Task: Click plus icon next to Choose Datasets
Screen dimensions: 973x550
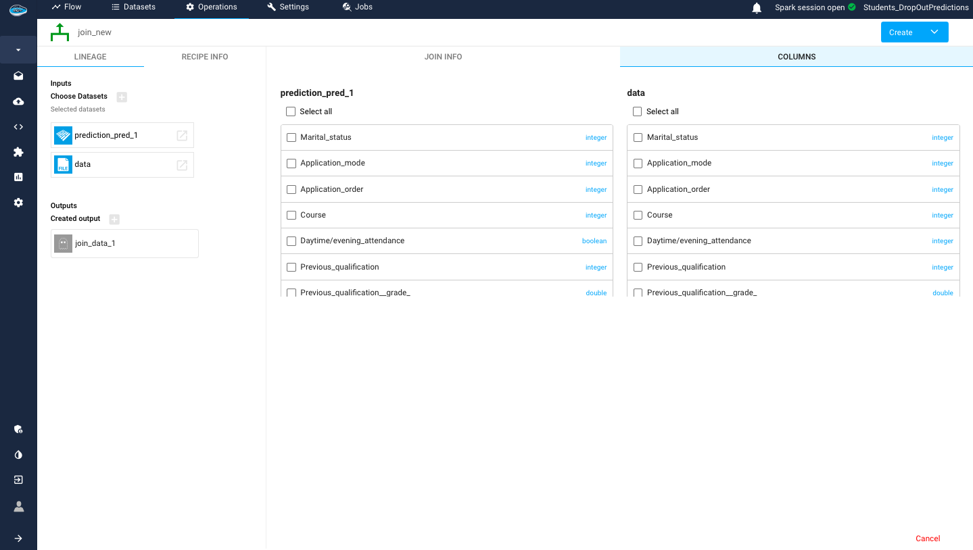Action: [x=122, y=97]
